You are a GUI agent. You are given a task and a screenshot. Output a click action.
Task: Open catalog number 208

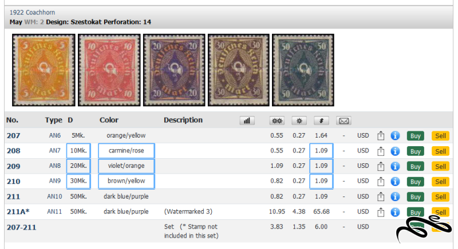coord(13,151)
